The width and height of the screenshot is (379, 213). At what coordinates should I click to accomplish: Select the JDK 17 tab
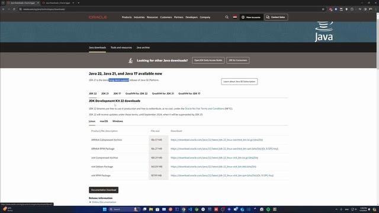click(x=117, y=93)
